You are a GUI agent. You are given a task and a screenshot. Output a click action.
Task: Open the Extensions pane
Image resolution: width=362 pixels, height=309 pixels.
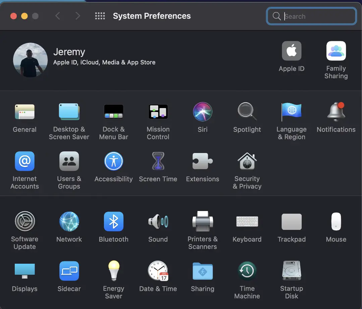coord(203,161)
